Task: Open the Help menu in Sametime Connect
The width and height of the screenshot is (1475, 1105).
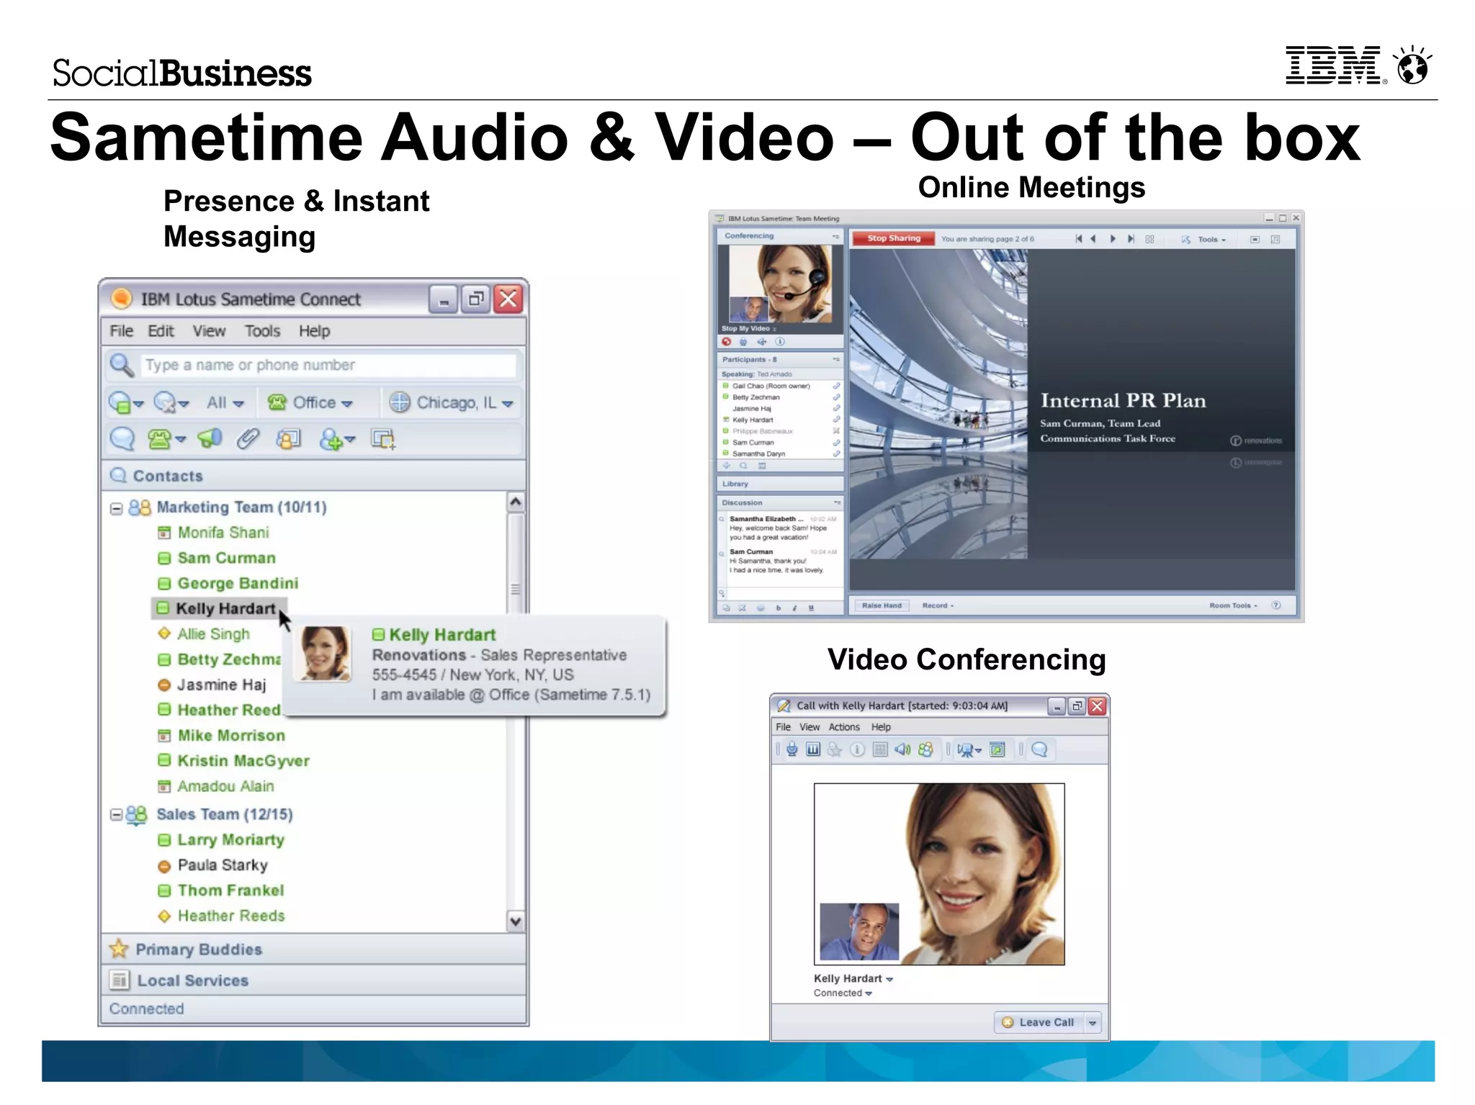Action: point(315,331)
